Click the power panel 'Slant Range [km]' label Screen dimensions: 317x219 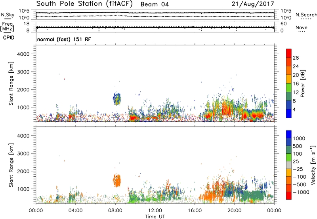tap(11, 83)
